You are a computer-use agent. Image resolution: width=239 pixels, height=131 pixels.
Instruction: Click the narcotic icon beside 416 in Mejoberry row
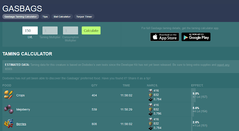click(151, 105)
